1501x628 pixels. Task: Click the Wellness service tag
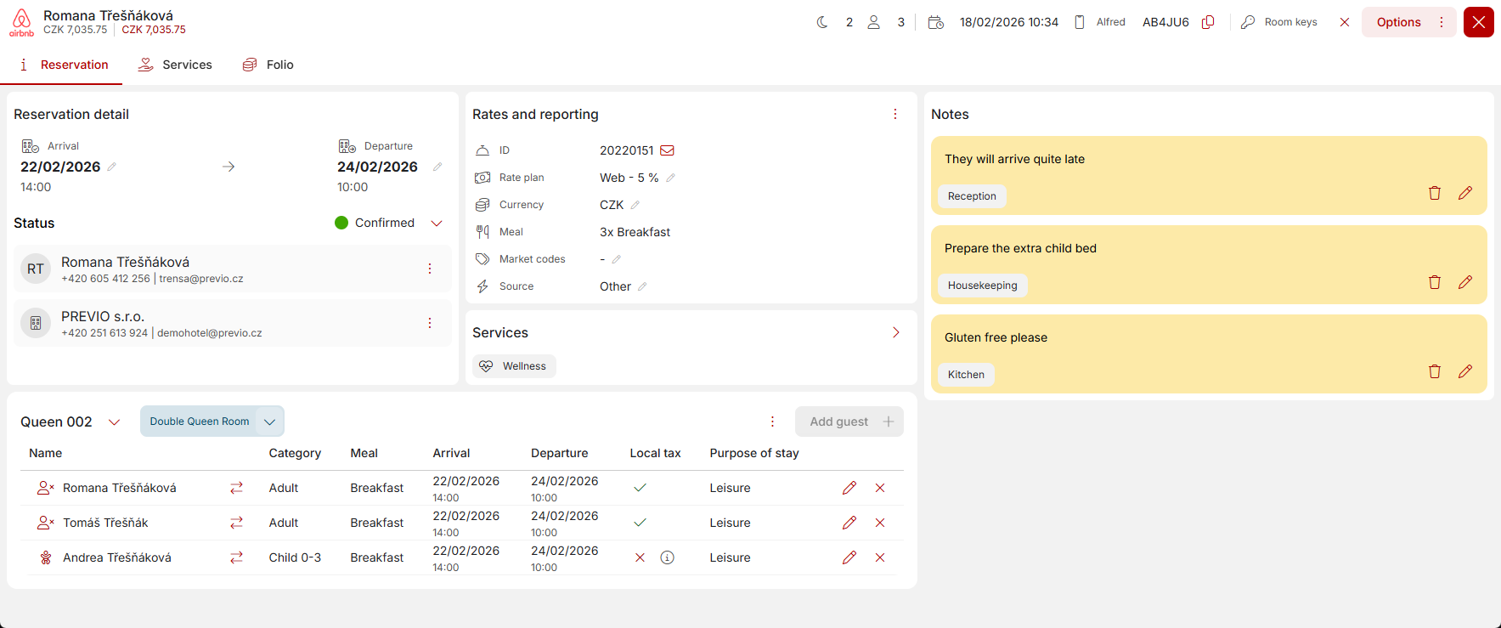[x=514, y=366]
